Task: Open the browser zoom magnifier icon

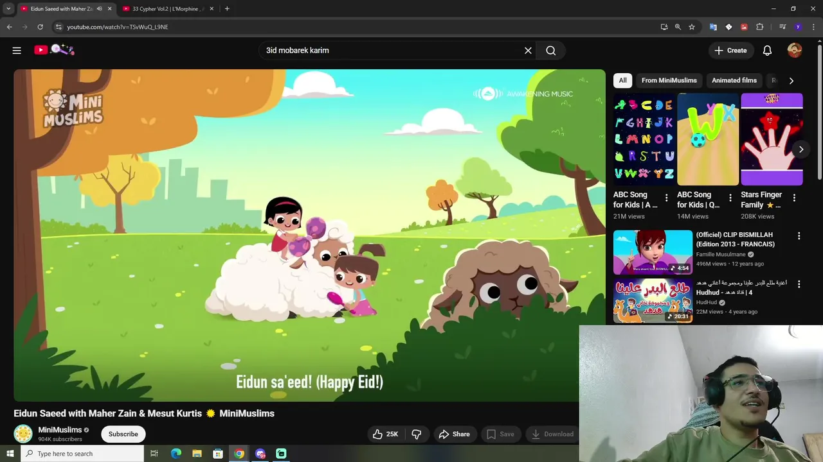Action: (x=678, y=27)
